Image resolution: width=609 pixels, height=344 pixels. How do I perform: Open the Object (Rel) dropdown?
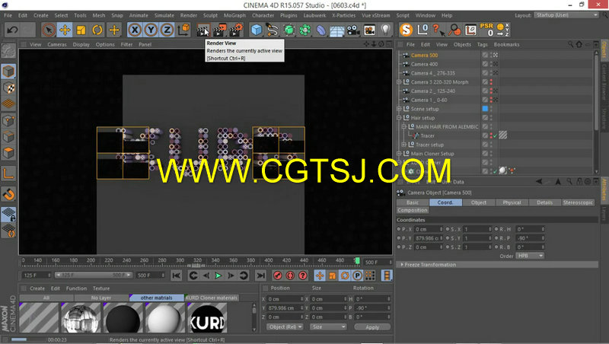click(285, 327)
